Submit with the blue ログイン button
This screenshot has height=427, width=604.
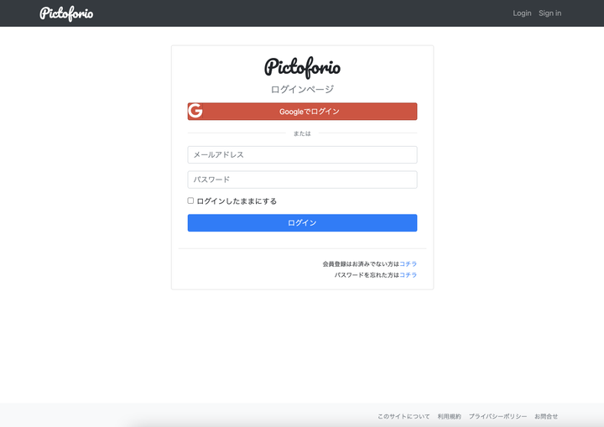[302, 223]
